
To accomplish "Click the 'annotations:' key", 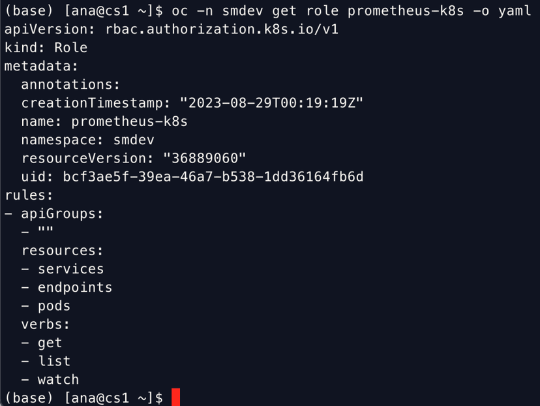I will [70, 84].
